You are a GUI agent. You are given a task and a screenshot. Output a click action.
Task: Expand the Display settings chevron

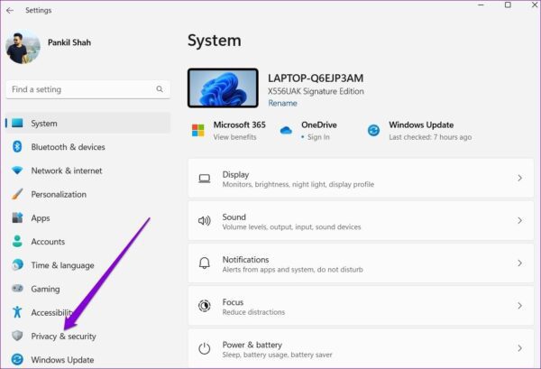pos(519,178)
